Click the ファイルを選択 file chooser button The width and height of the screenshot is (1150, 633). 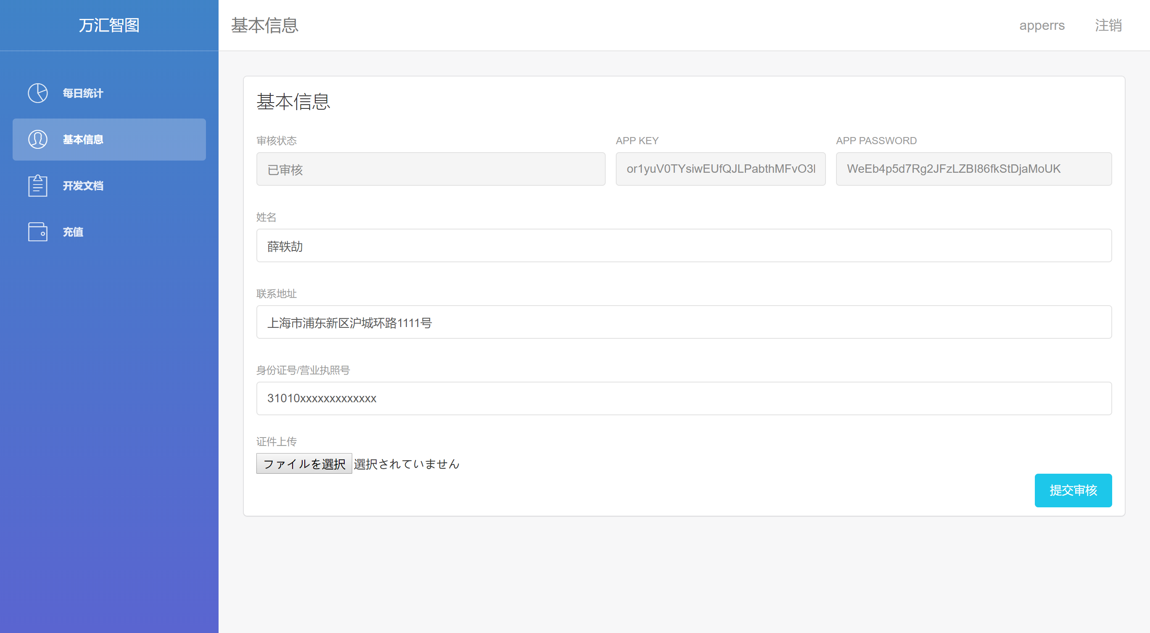(304, 464)
